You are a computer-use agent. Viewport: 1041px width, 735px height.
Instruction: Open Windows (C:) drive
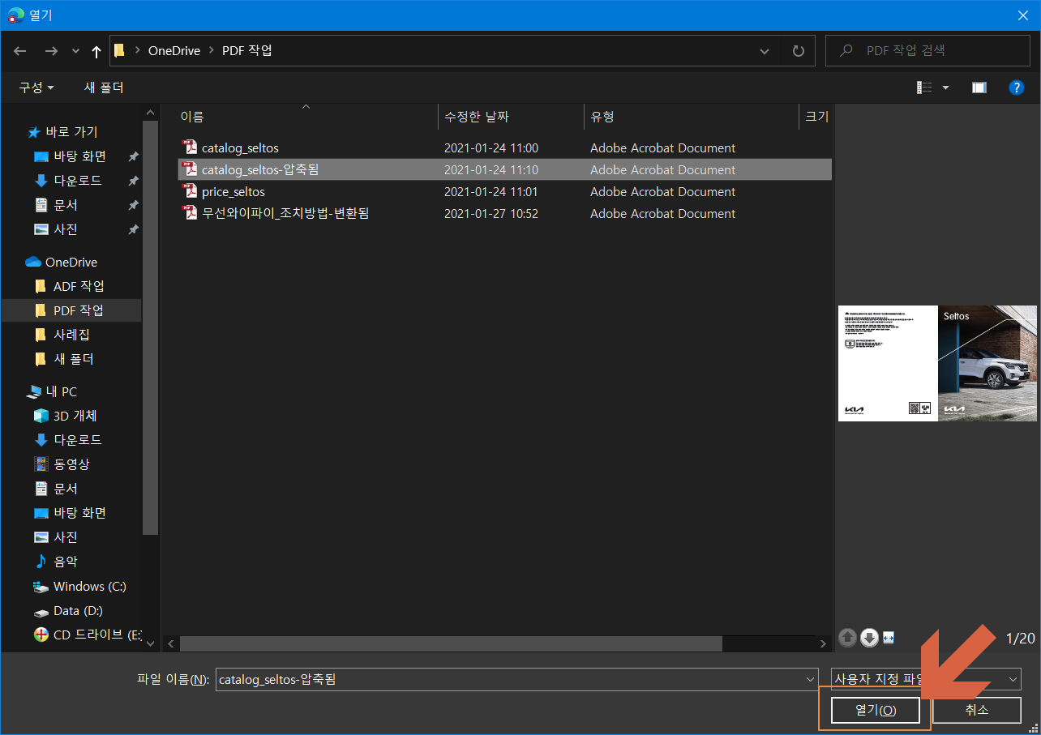(89, 586)
